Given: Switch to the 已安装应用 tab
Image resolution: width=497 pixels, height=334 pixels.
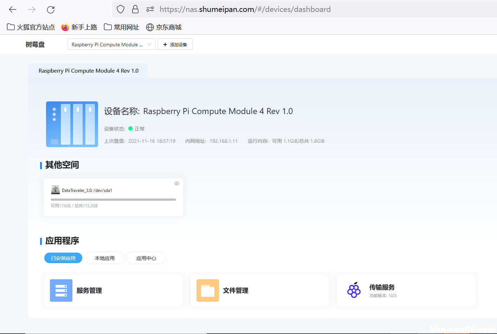Looking at the screenshot, I should coord(63,258).
